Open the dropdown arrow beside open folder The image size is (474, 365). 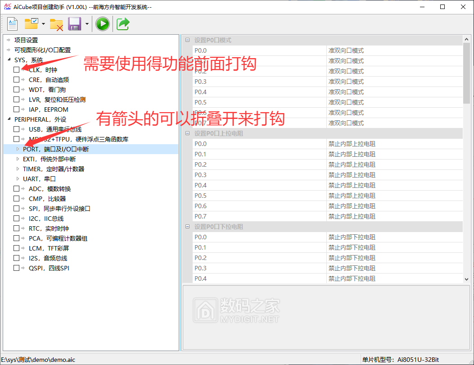pyautogui.click(x=43, y=24)
